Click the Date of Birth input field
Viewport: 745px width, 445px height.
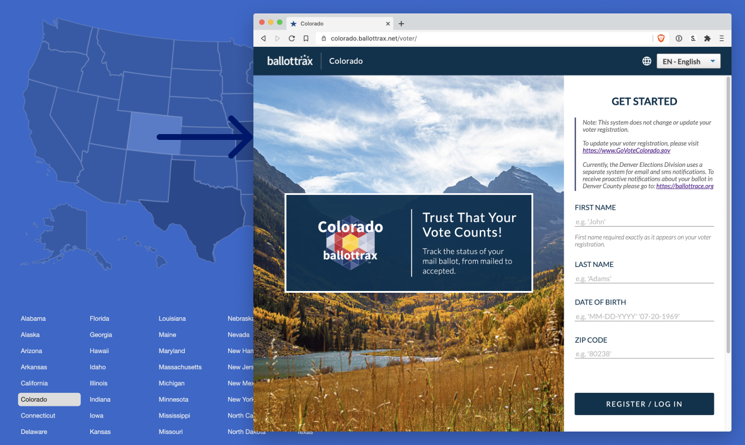644,316
